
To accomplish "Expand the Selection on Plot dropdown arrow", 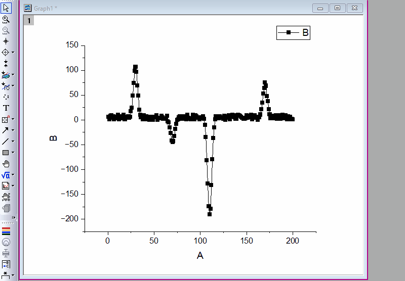I will point(13,75).
